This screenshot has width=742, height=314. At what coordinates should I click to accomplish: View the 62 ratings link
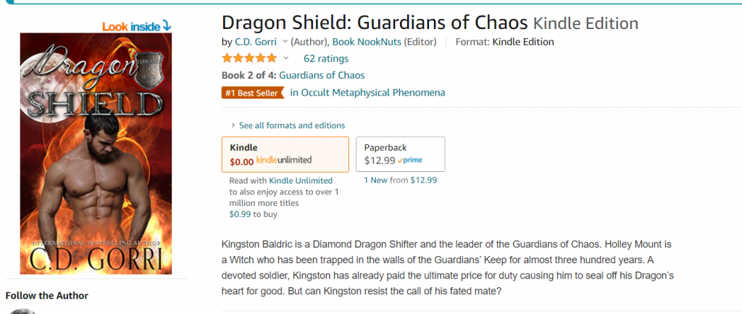[325, 59]
